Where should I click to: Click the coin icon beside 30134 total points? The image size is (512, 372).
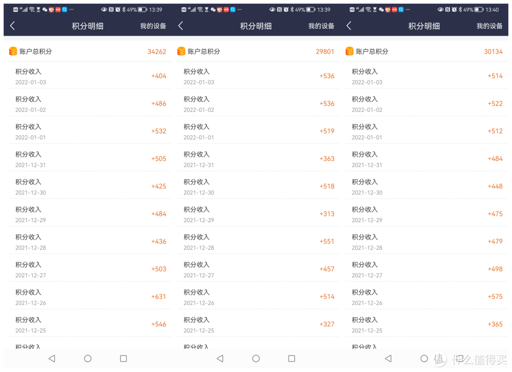click(349, 51)
